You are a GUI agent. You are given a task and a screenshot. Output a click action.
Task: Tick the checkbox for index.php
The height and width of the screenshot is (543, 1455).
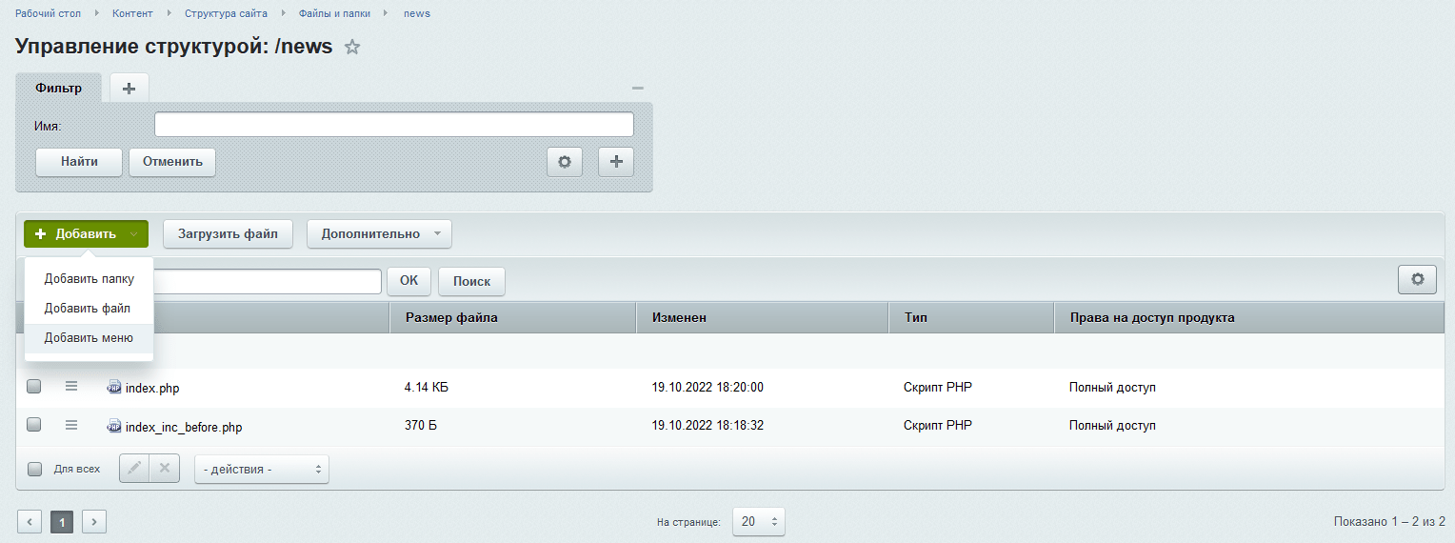34,387
